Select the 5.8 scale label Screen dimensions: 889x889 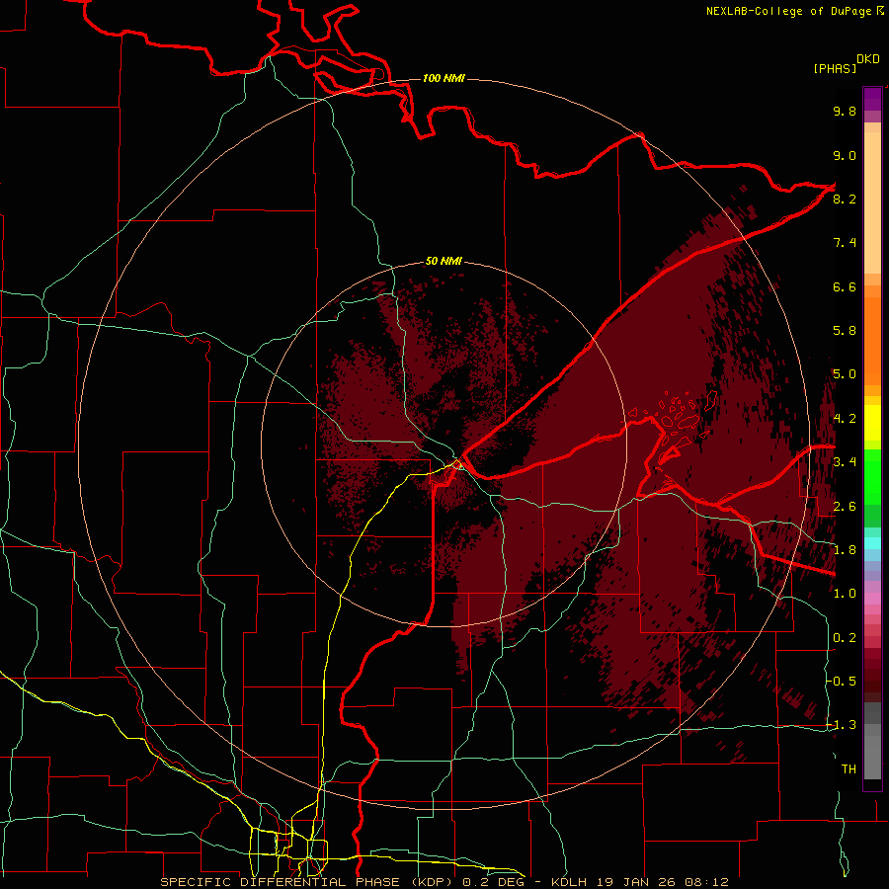click(845, 331)
